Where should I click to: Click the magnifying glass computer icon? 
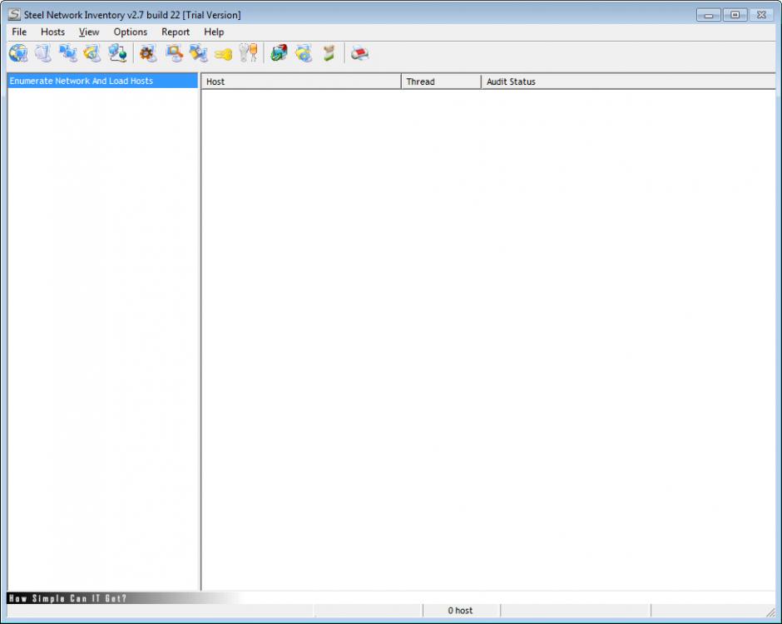click(174, 53)
